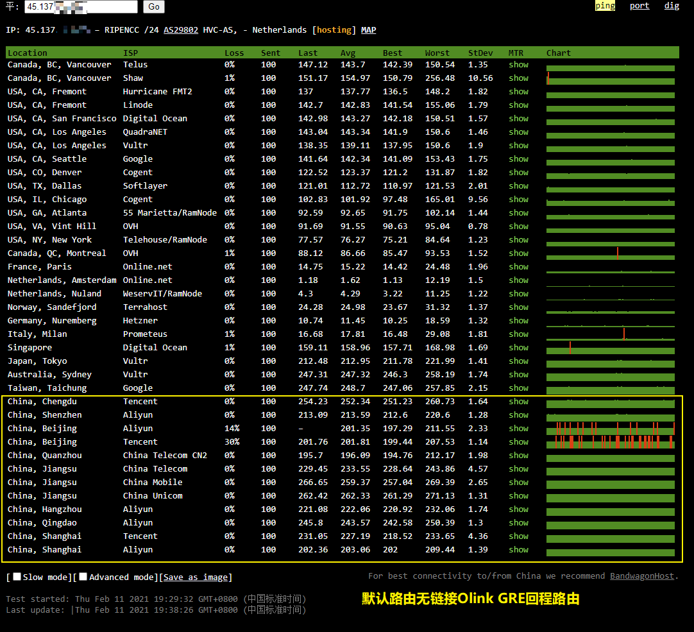Screen dimensions: 694x632
Task: Show MTR for China, Shenzhen Aliyun
Action: (518, 415)
